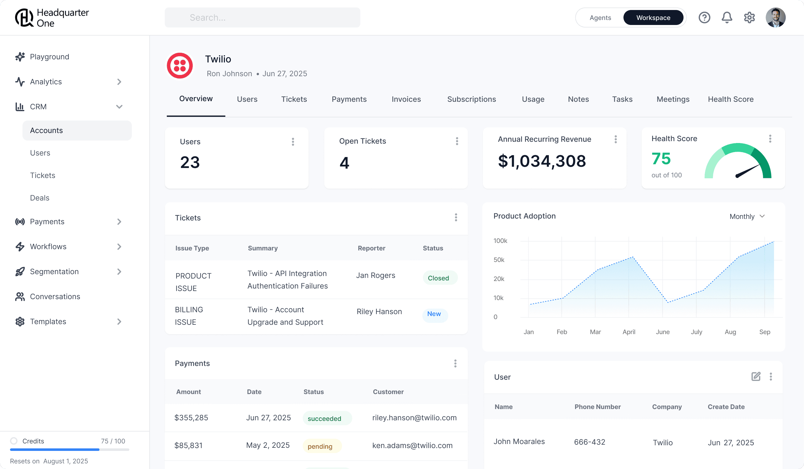Open the Monthly period dropdown

click(x=747, y=216)
